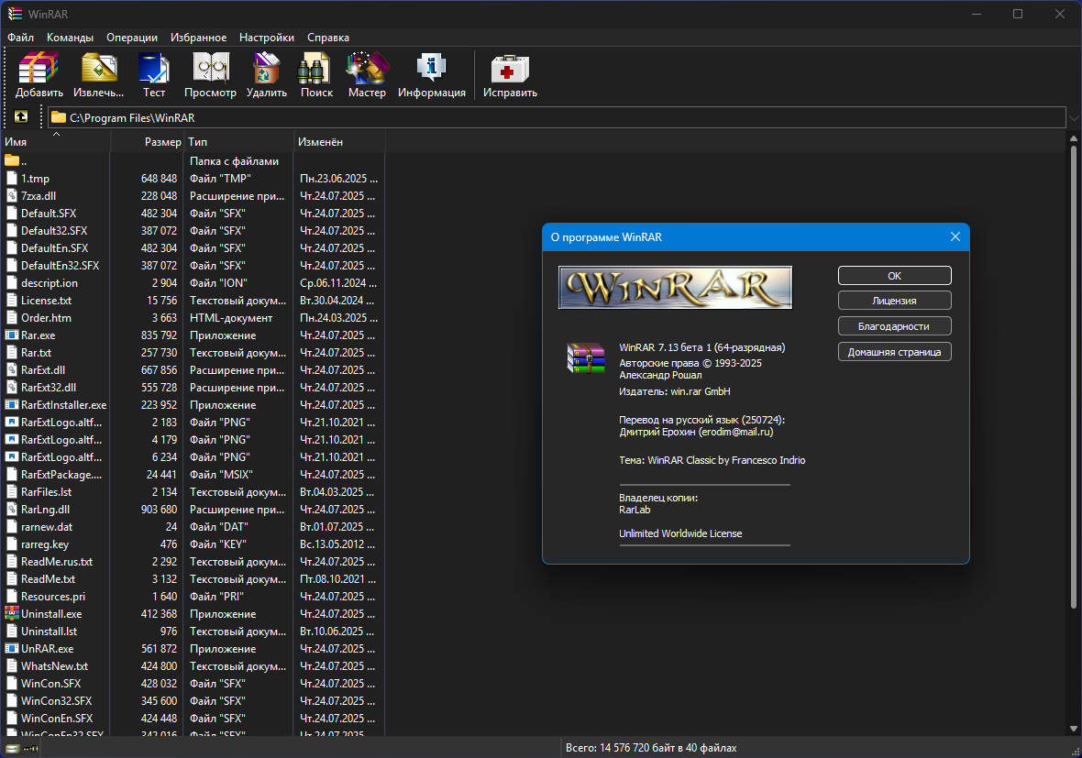Click the WinRAR title bar app icon
The width and height of the screenshot is (1082, 758).
tap(15, 14)
